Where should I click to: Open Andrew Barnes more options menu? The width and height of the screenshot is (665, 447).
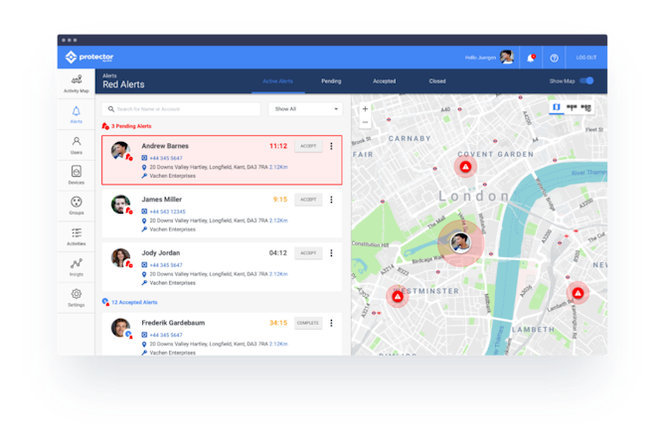331,146
